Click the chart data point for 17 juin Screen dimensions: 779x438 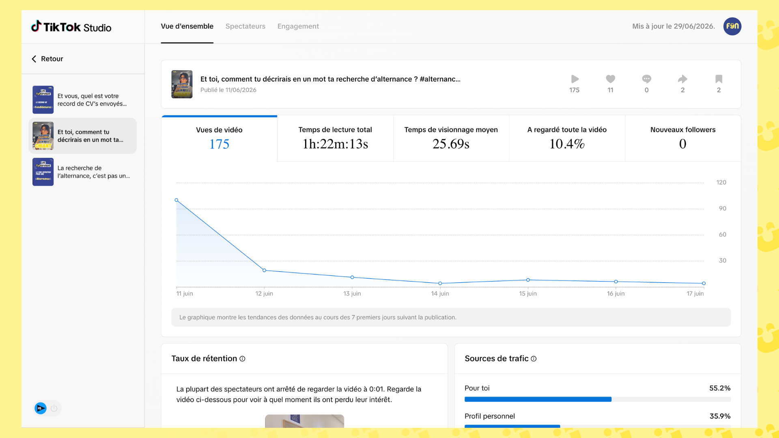[x=704, y=283]
